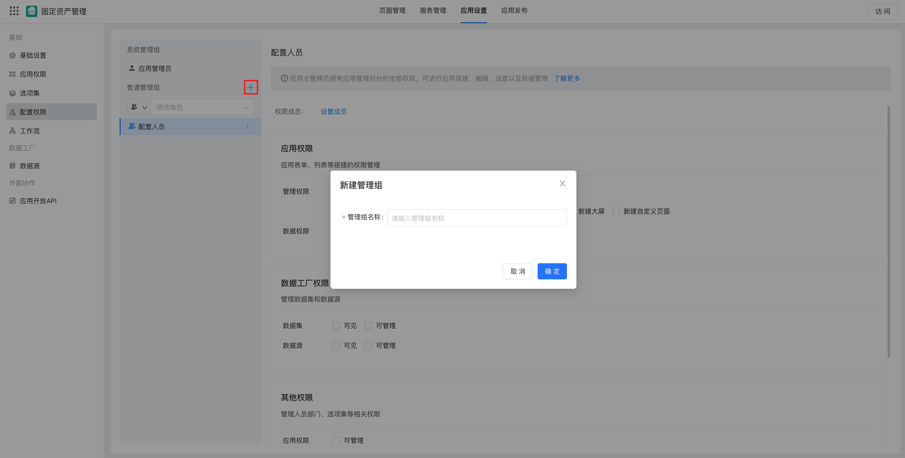Click the 管理组名称 input field
Image resolution: width=905 pixels, height=458 pixels.
[x=476, y=218]
